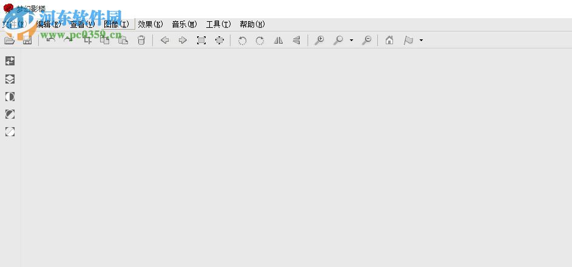Flip image horizontally
The width and height of the screenshot is (572, 267).
click(278, 40)
